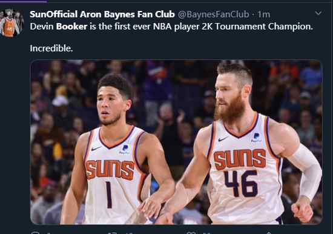Click the like count beside the heart
Image resolution: width=333 pixels, height=234 pixels.
pos(206,233)
